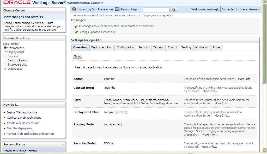Click the egurkha breadcrumb link
The width and height of the screenshot is (267, 154).
pyautogui.click(x=121, y=15)
